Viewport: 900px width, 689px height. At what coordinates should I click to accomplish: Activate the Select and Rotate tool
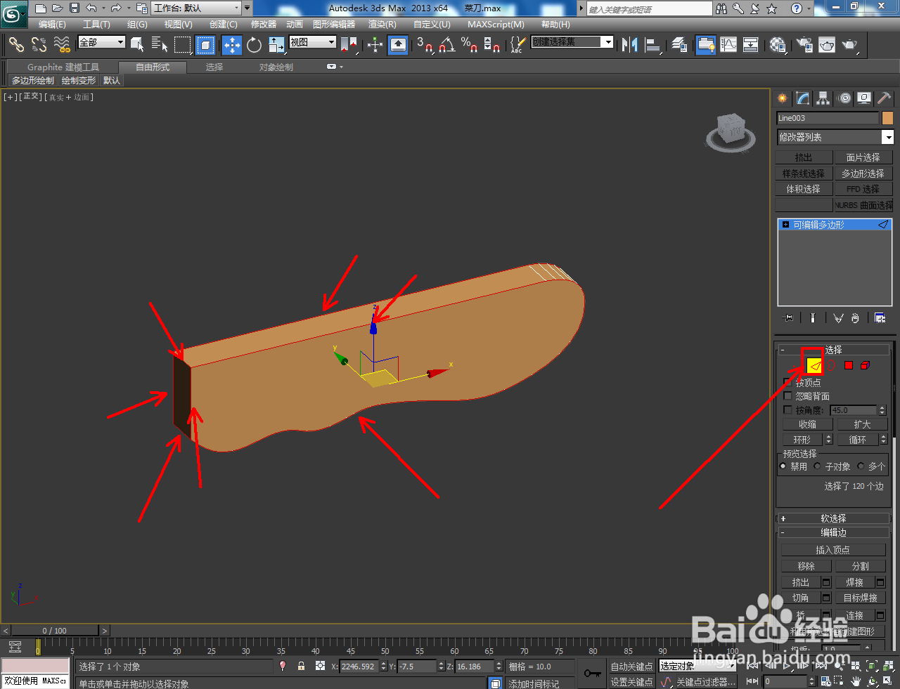255,45
